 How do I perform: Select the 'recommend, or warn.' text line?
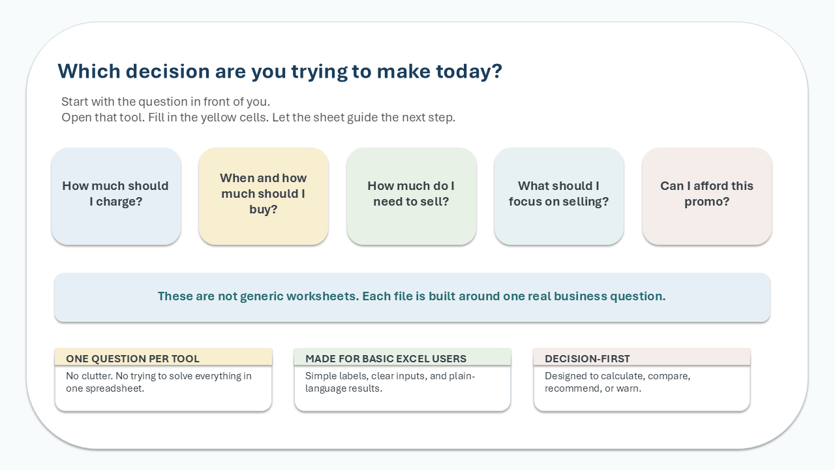pos(593,388)
